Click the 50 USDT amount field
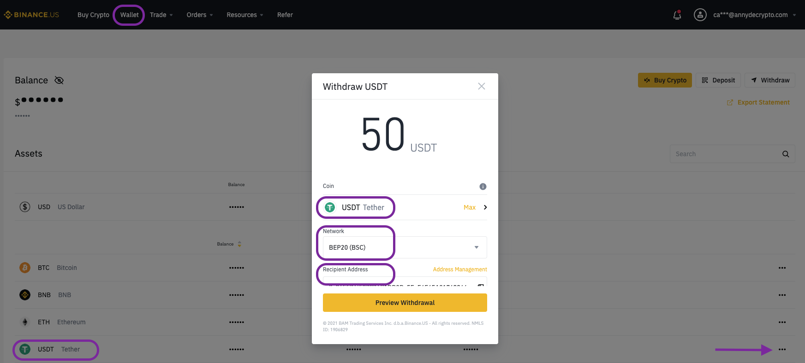This screenshot has width=805, height=363. 399,135
